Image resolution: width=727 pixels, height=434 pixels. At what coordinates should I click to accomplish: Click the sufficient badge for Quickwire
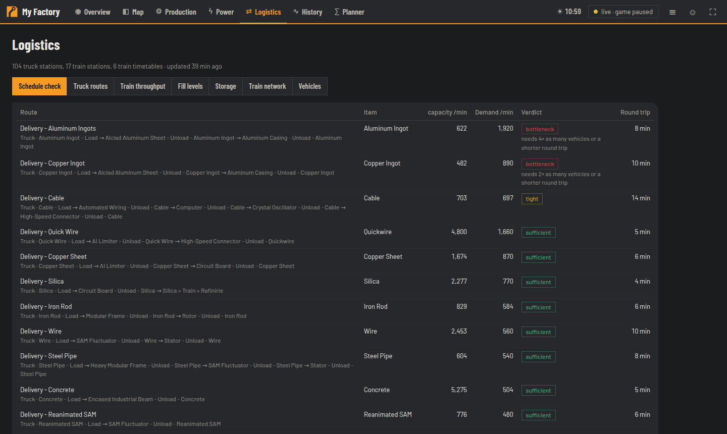(538, 233)
